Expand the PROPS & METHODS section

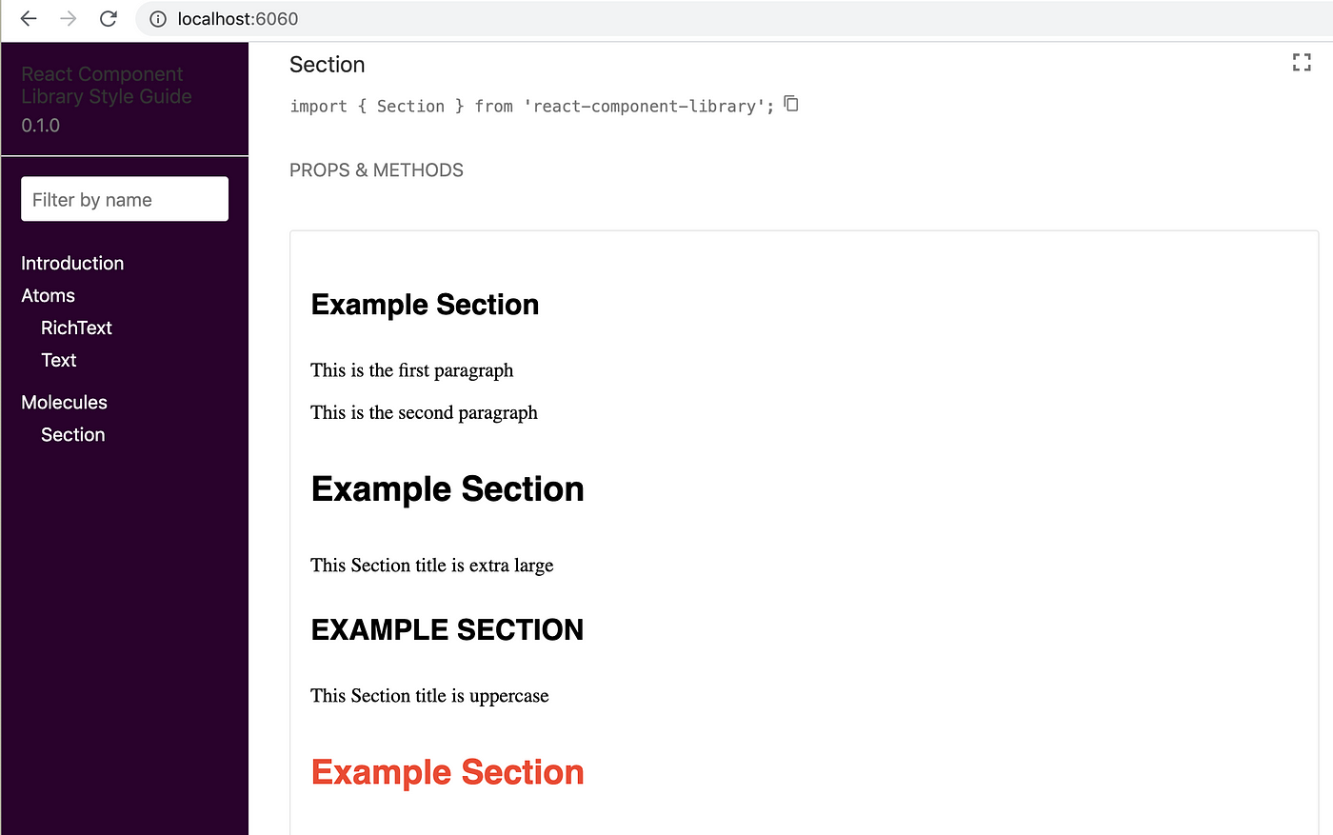[x=376, y=170]
